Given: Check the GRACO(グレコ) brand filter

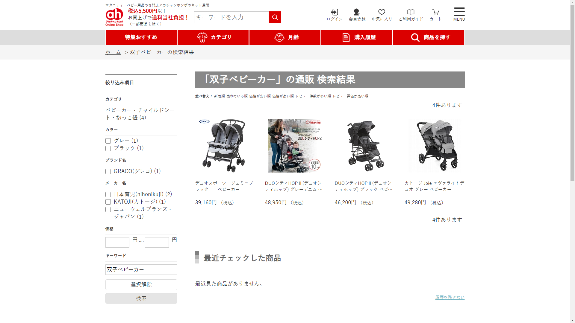Looking at the screenshot, I should point(108,171).
